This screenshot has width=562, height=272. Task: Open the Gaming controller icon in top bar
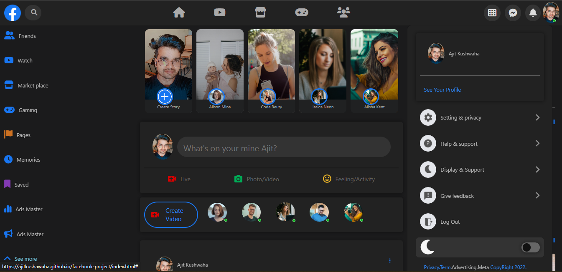click(x=302, y=12)
